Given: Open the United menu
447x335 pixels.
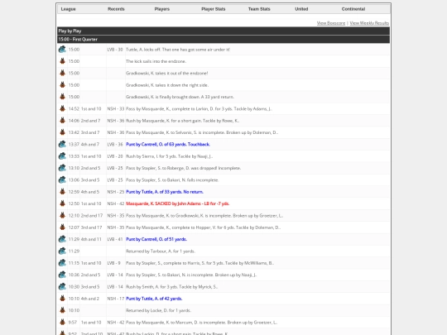Looking at the screenshot, I should [x=301, y=9].
